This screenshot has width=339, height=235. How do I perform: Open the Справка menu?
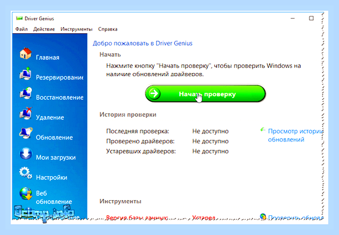108,29
